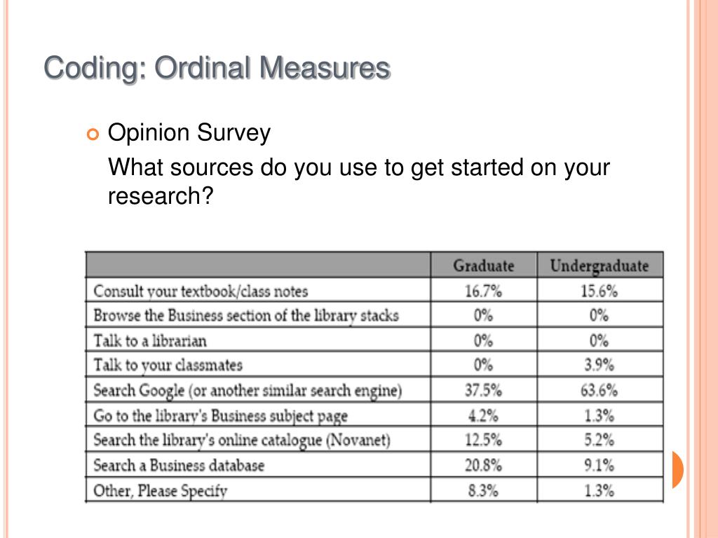Click the empty gray table header cell
Viewport: 718px width, 538px height.
point(258,265)
